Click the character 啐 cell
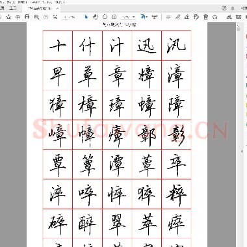The image size is (247, 247). tap(87, 194)
